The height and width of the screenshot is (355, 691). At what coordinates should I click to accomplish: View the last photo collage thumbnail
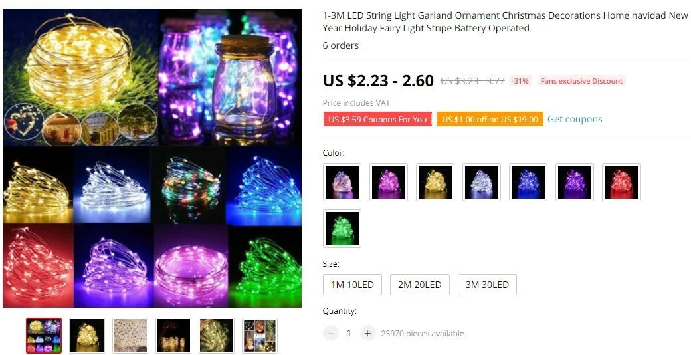[260, 336]
